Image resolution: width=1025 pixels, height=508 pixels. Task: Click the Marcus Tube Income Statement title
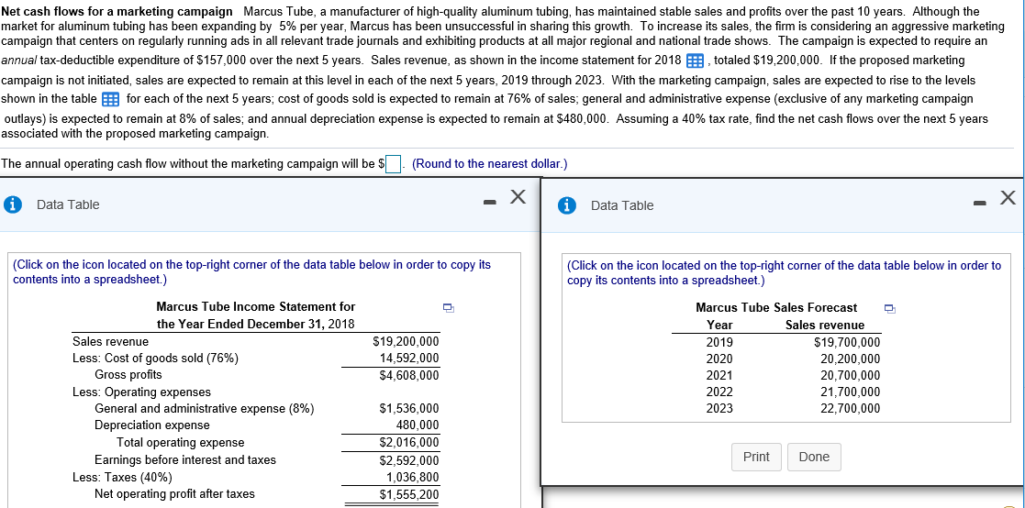point(256,315)
